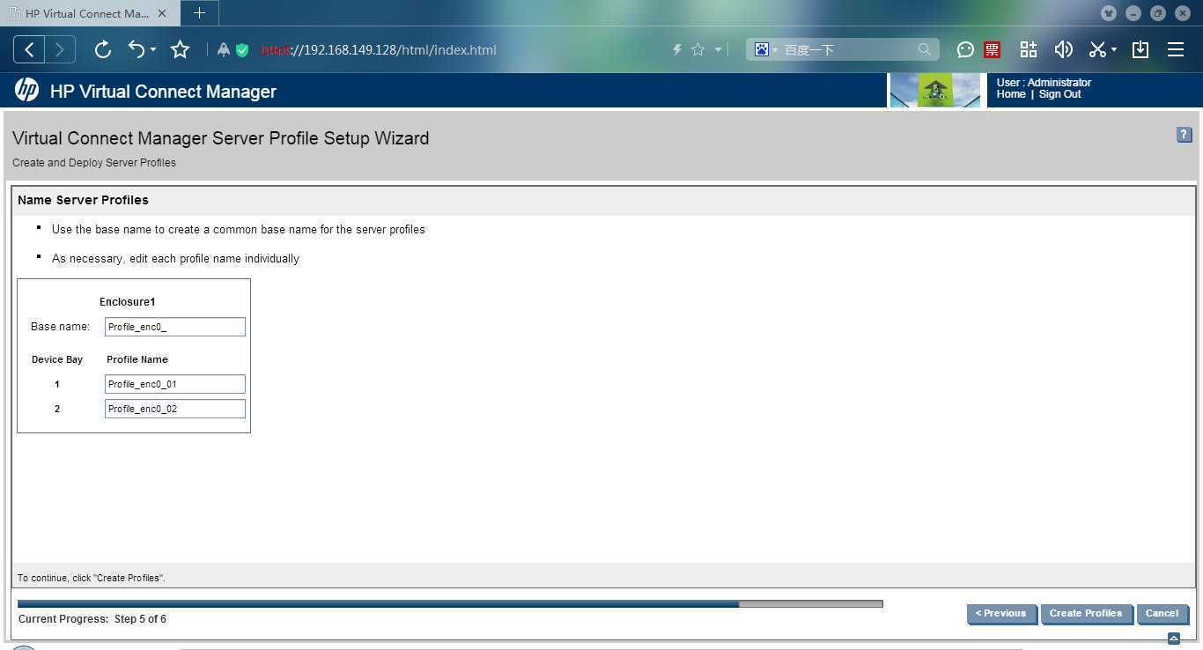1203x650 pixels.
Task: Click the 'Create and Deploy Server Profiles' subtitle
Action: click(x=94, y=163)
